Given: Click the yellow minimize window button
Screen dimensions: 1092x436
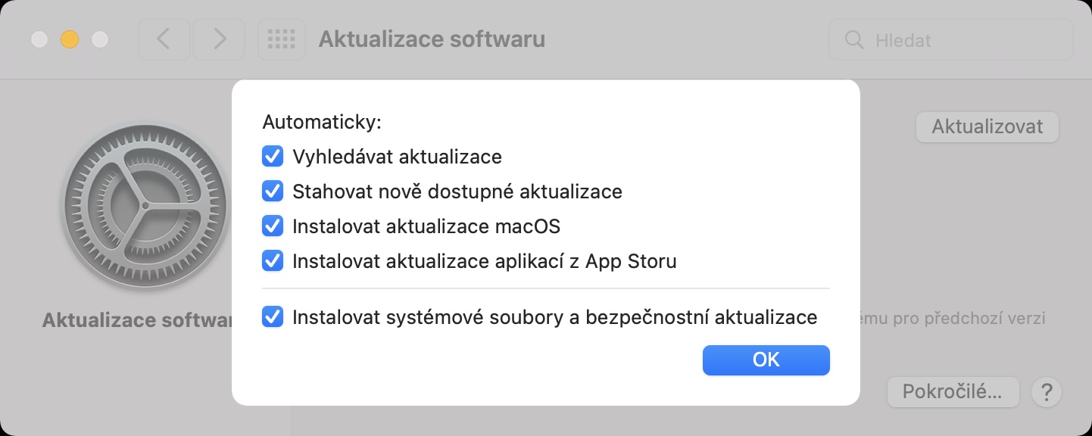Looking at the screenshot, I should pos(70,39).
